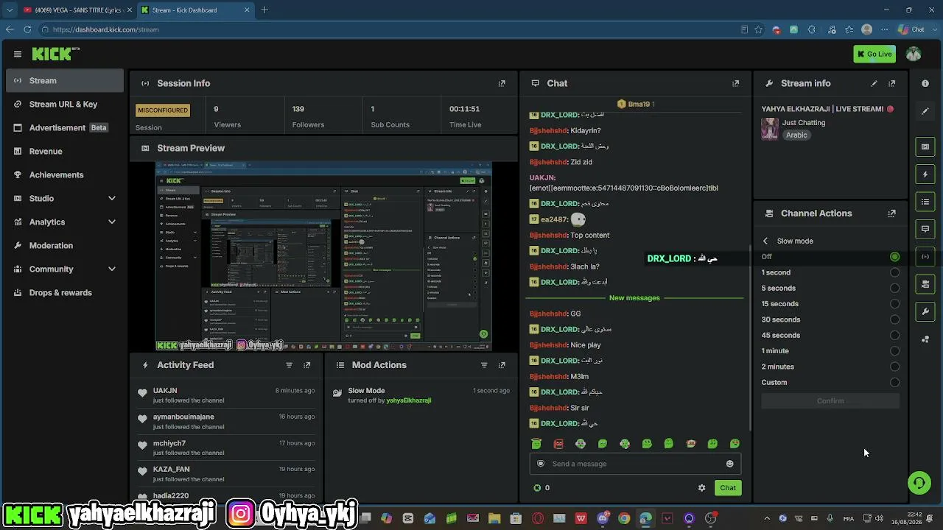
Task: Click the Send a message field
Action: tap(634, 464)
